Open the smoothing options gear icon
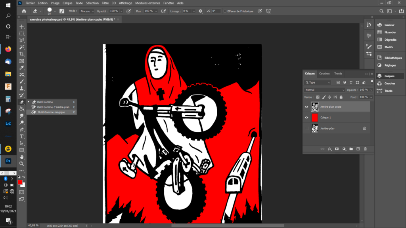 pos(200,11)
